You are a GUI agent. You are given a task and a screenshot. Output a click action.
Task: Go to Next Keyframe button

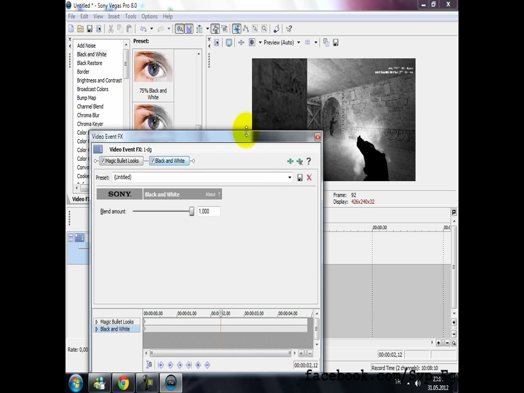[x=179, y=365]
